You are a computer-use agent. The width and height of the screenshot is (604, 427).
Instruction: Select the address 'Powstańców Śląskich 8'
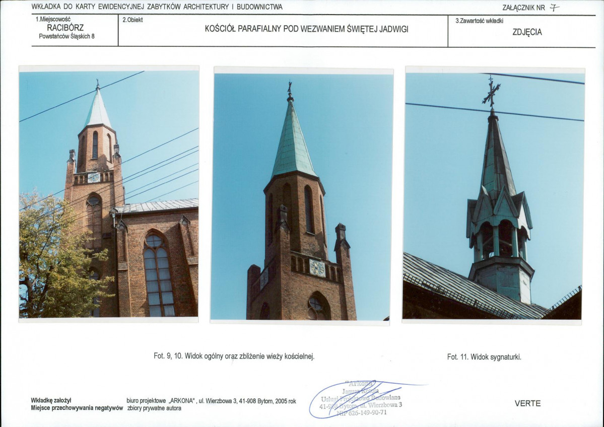point(66,36)
